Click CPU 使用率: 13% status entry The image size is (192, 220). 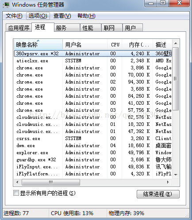click(x=72, y=213)
